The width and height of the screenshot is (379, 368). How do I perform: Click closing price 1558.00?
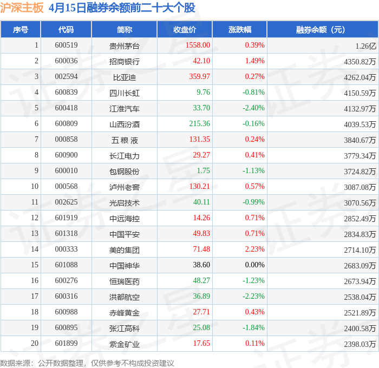pos(198,45)
